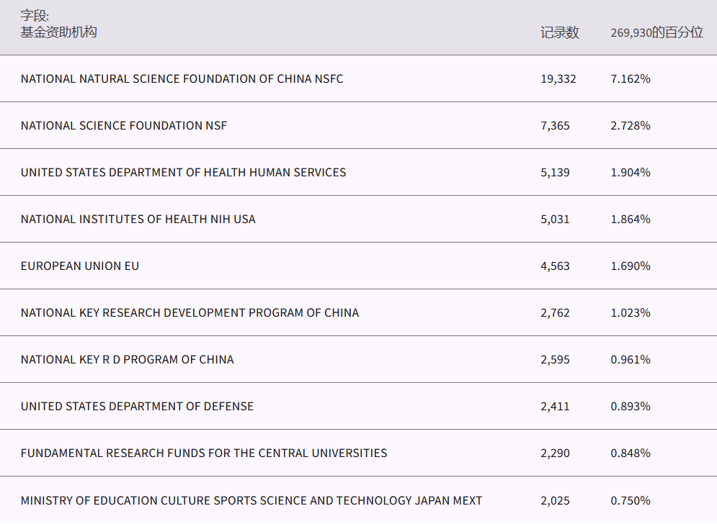Choose National Institutes of Health NIH USA

pyautogui.click(x=138, y=219)
